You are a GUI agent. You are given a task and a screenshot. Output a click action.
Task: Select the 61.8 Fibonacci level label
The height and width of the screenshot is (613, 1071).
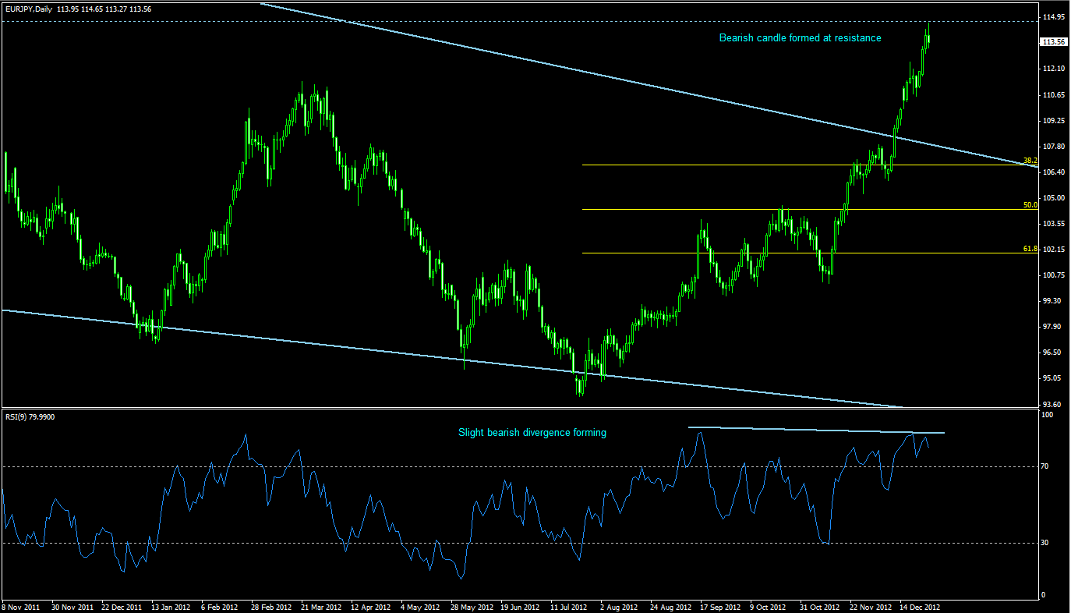click(1029, 249)
